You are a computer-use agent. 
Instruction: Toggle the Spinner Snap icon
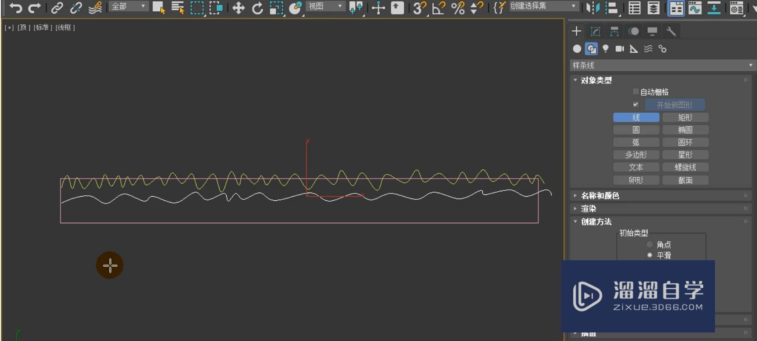click(x=477, y=8)
